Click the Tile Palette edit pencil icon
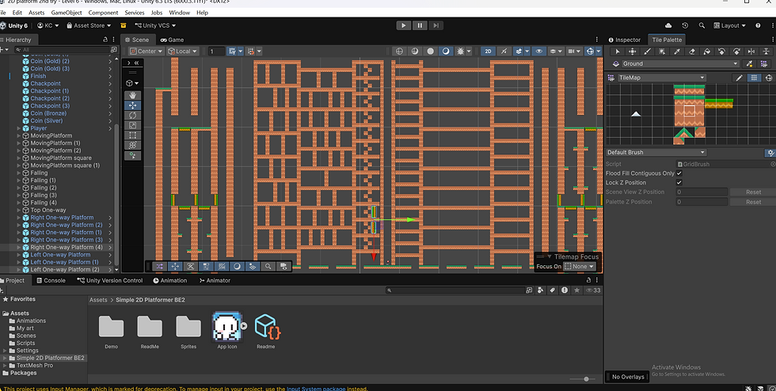This screenshot has height=391, width=776. (739, 78)
